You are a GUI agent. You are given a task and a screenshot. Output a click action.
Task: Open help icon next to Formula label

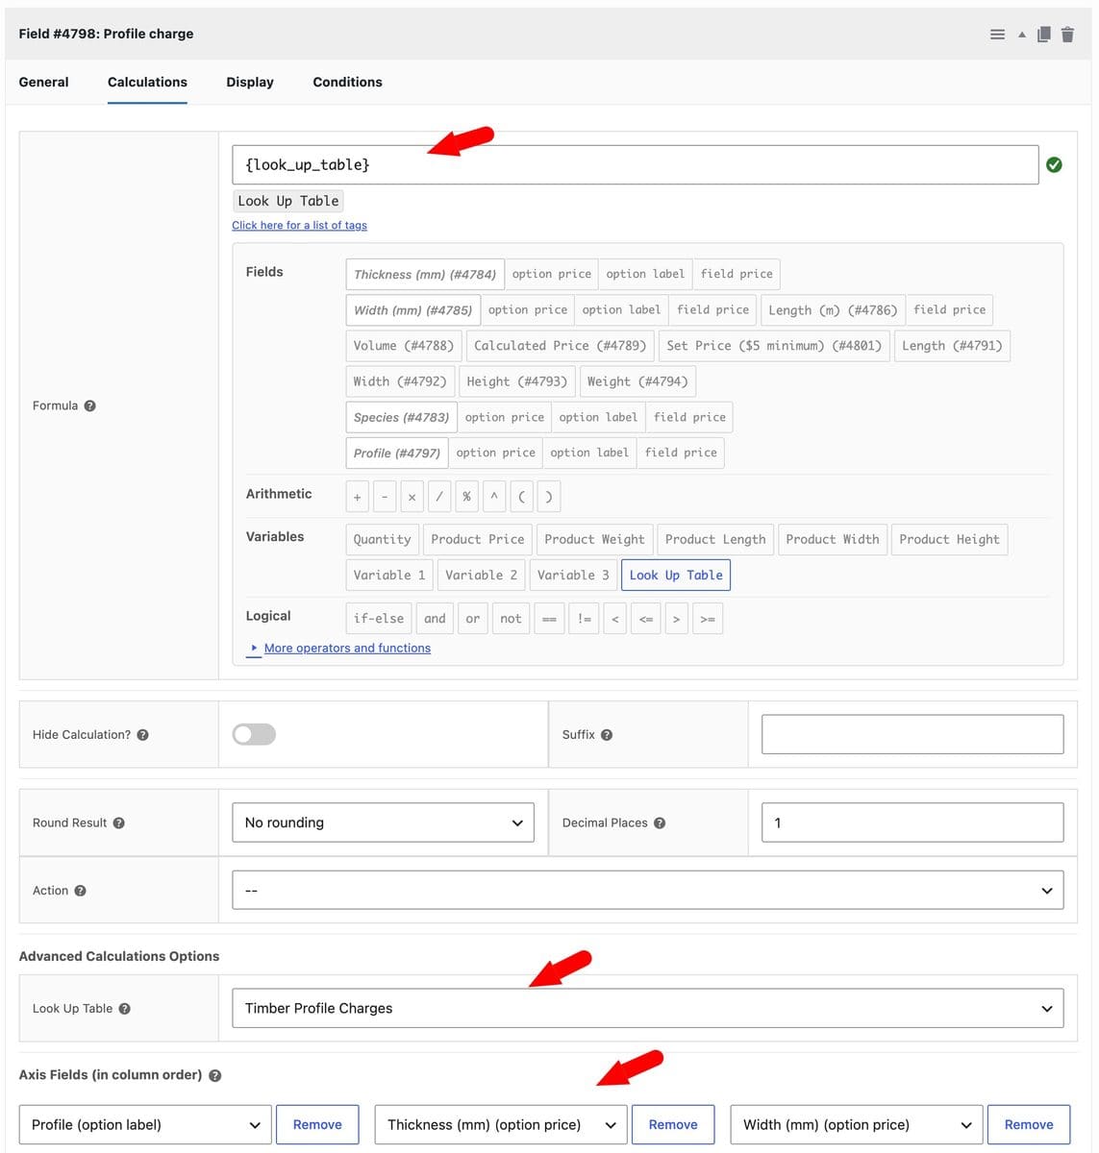coord(89,405)
